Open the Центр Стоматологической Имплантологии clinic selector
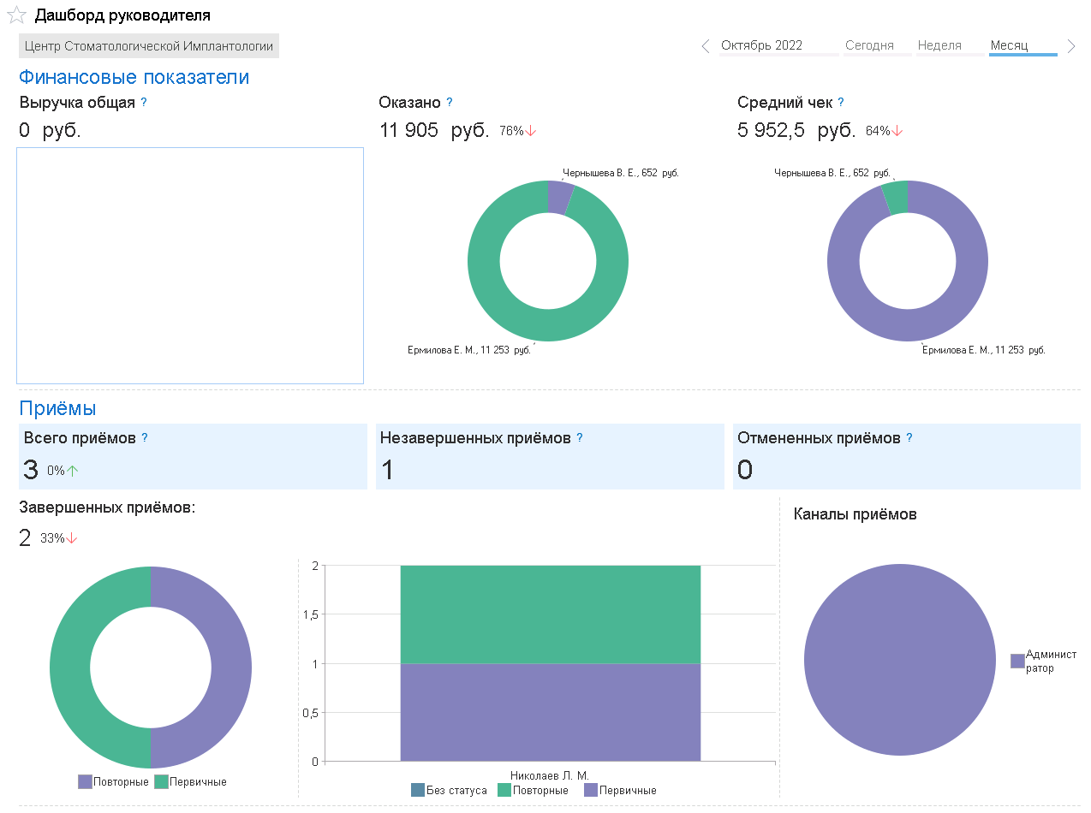 pyautogui.click(x=149, y=46)
